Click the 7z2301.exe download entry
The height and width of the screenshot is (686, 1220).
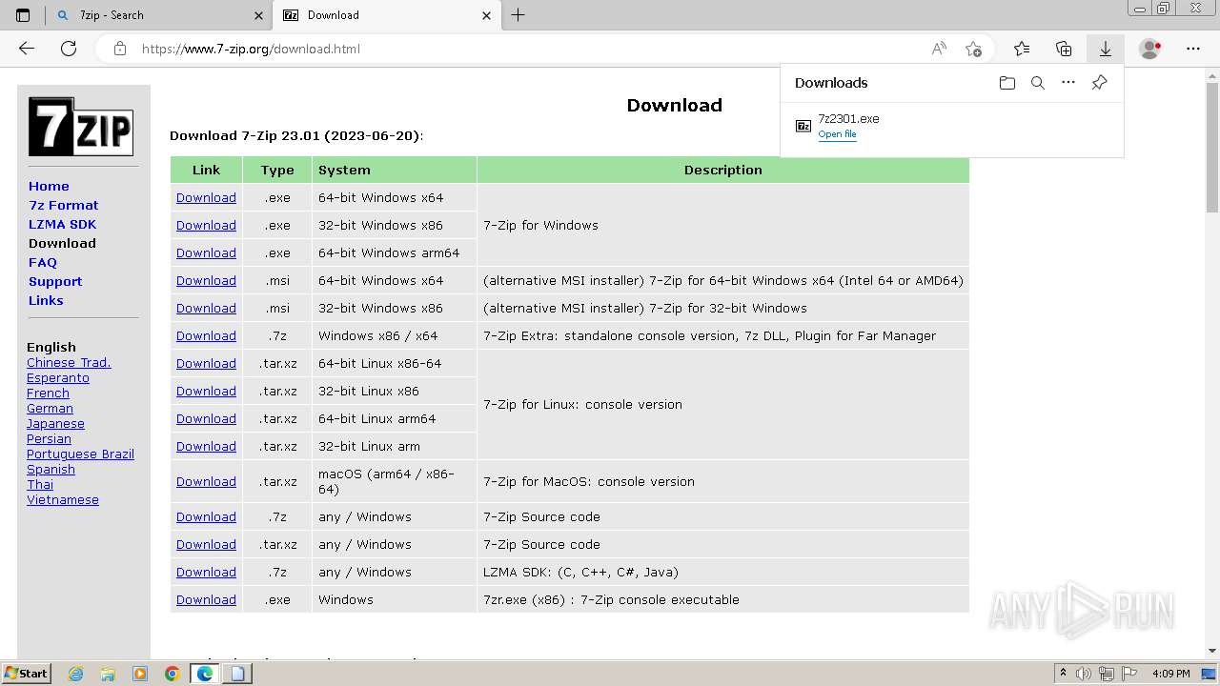pos(951,126)
